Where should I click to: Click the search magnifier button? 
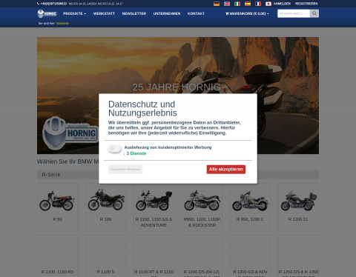point(314,13)
